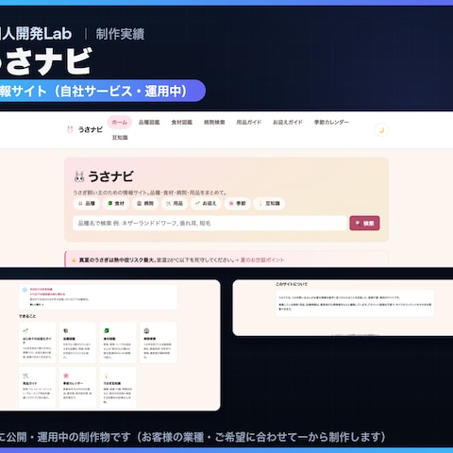453x453 pixels.
Task: Focus the 品種名で検索 search field
Action: tap(210, 223)
